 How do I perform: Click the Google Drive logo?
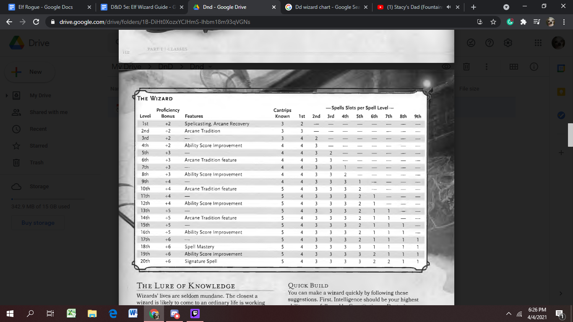pyautogui.click(x=17, y=43)
